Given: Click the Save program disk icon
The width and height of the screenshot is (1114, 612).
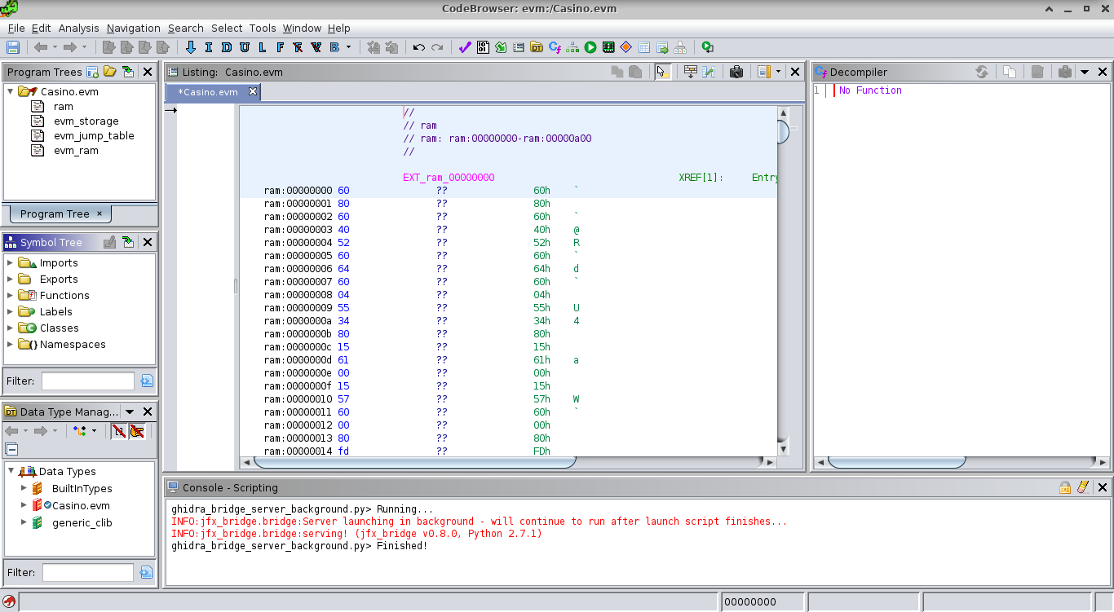Looking at the screenshot, I should point(13,47).
